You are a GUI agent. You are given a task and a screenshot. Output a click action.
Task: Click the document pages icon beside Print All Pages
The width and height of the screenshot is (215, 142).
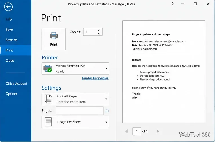tap(49, 99)
